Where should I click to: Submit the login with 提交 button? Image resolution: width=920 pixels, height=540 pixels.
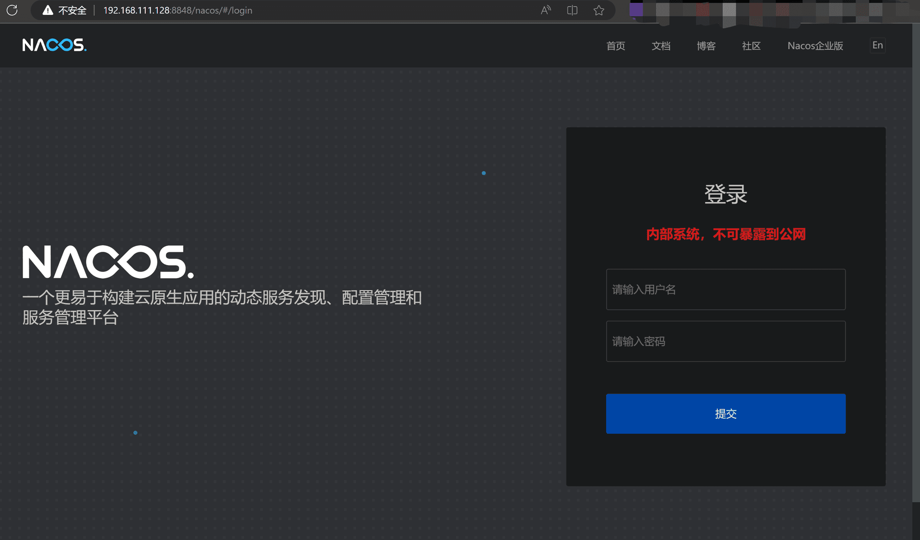click(x=725, y=414)
